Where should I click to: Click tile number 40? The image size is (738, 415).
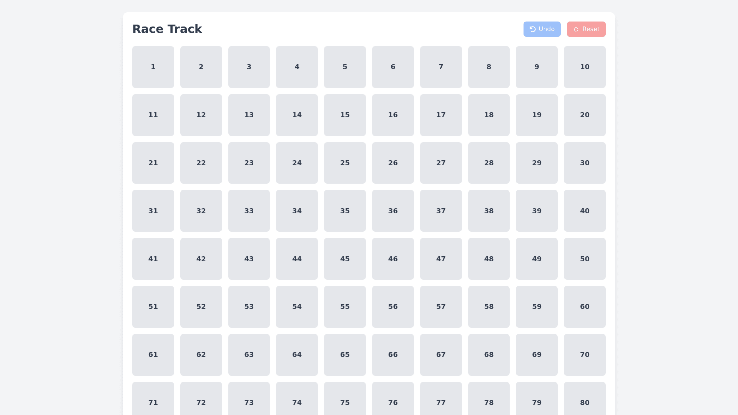pos(584,211)
